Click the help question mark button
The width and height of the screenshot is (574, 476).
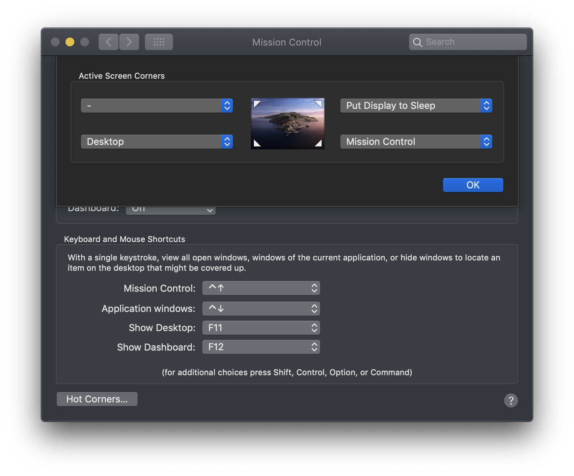tap(511, 400)
